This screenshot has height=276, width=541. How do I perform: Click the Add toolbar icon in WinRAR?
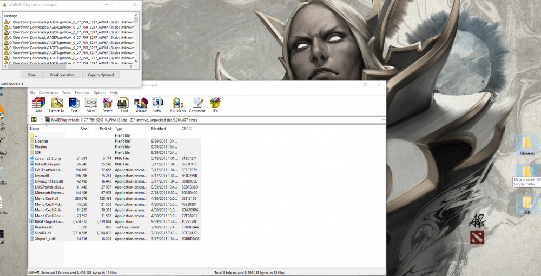[x=38, y=105]
